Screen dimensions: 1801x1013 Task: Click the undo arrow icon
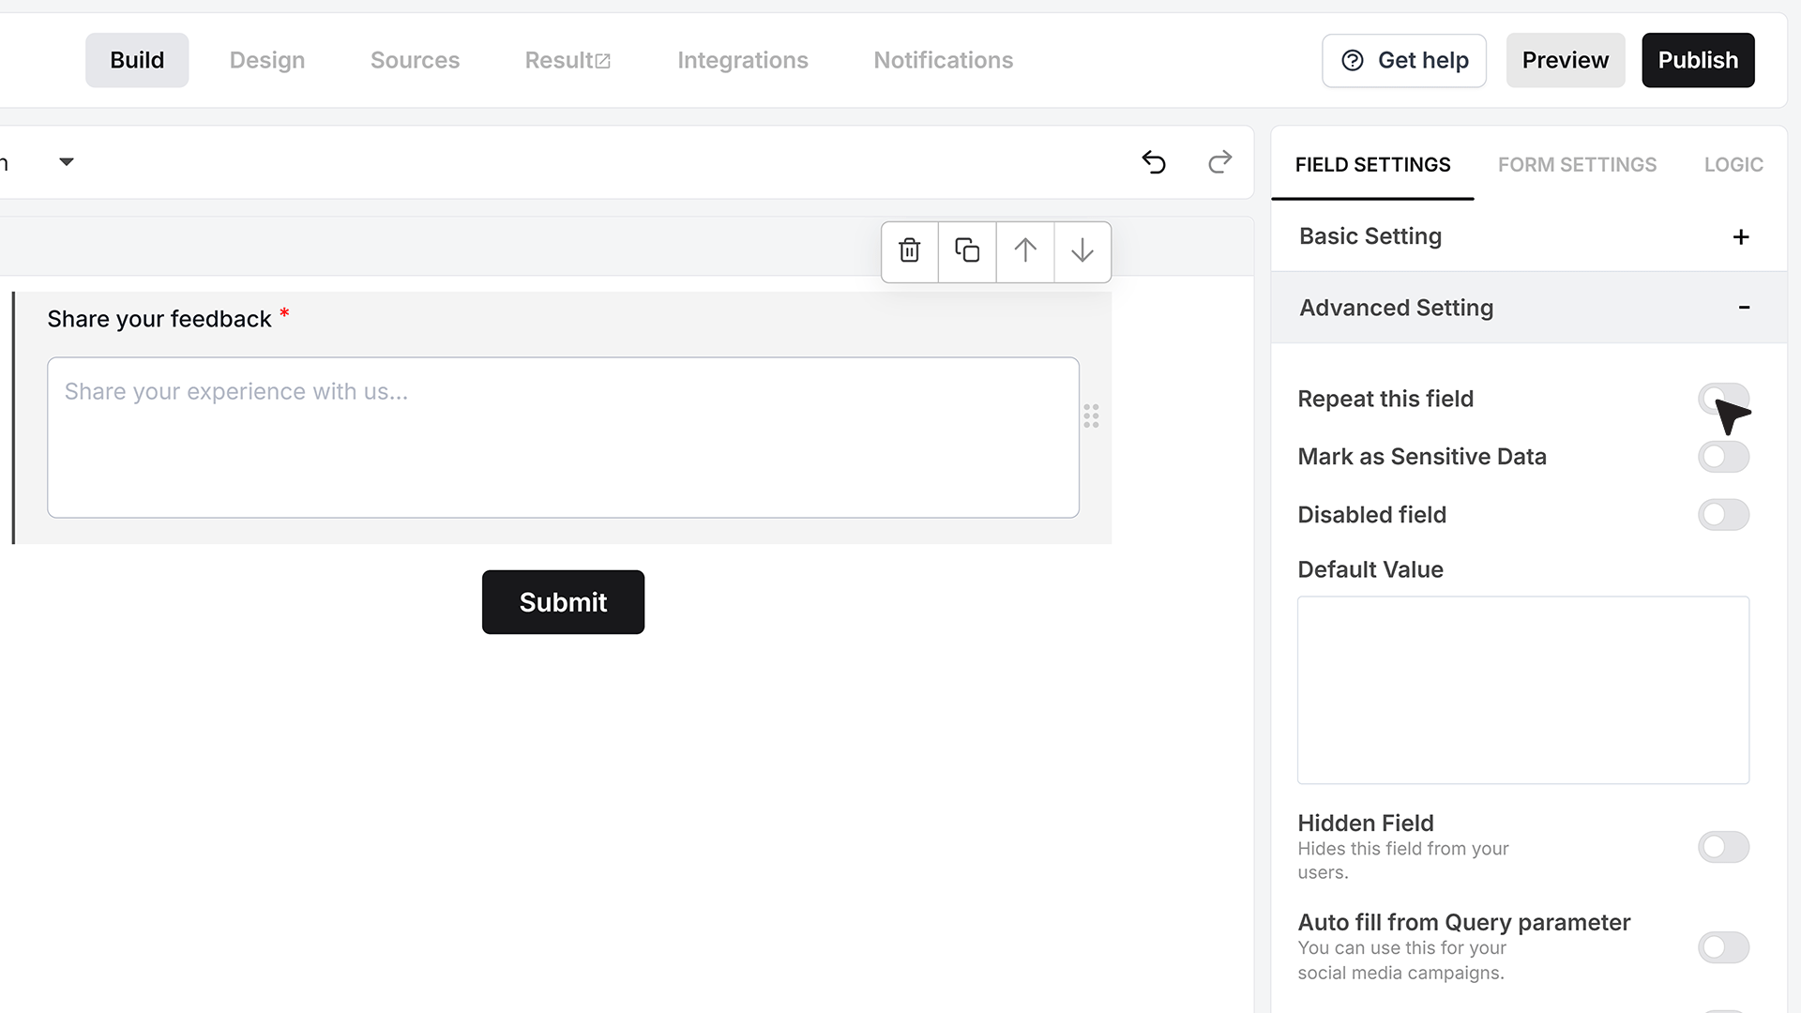pos(1154,162)
